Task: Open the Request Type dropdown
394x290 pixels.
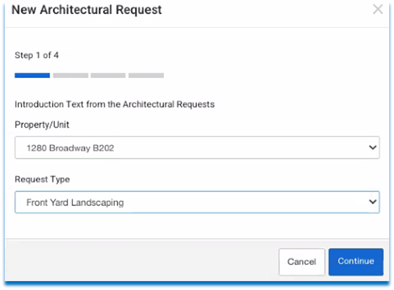Action: pyautogui.click(x=197, y=202)
